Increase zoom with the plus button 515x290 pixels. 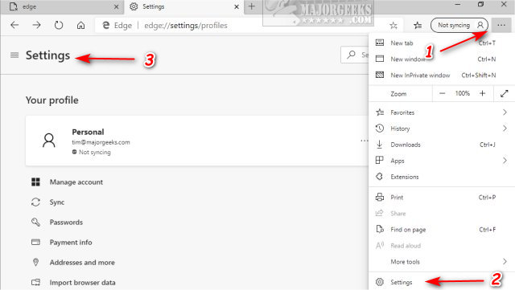[482, 93]
